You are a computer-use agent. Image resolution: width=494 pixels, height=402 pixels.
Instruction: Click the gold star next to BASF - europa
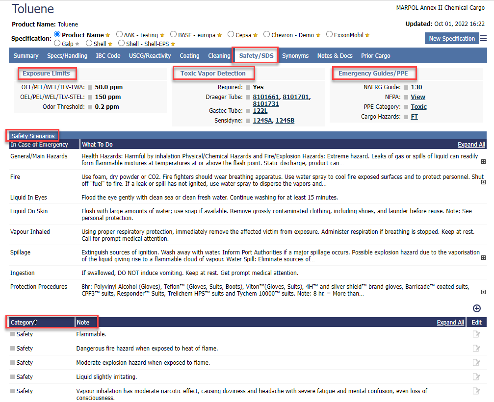219,35
